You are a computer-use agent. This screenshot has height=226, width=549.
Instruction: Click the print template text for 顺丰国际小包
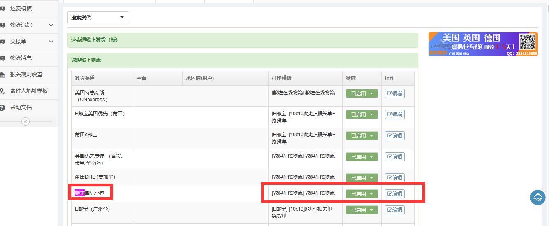coord(303,193)
